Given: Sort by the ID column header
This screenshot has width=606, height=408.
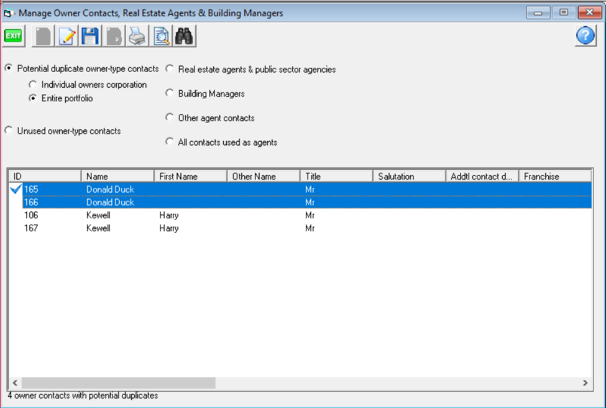Looking at the screenshot, I should click(45, 177).
